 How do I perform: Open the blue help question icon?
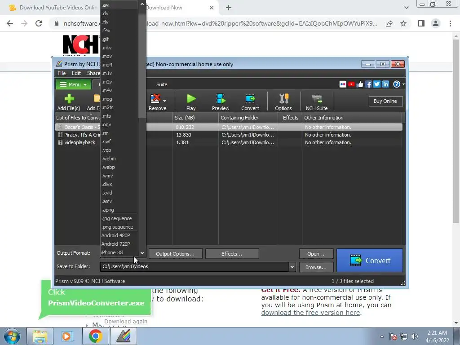pyautogui.click(x=397, y=84)
